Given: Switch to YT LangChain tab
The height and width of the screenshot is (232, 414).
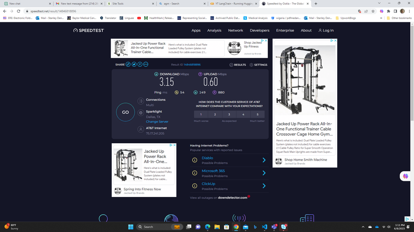Looking at the screenshot, I should click(x=234, y=4).
